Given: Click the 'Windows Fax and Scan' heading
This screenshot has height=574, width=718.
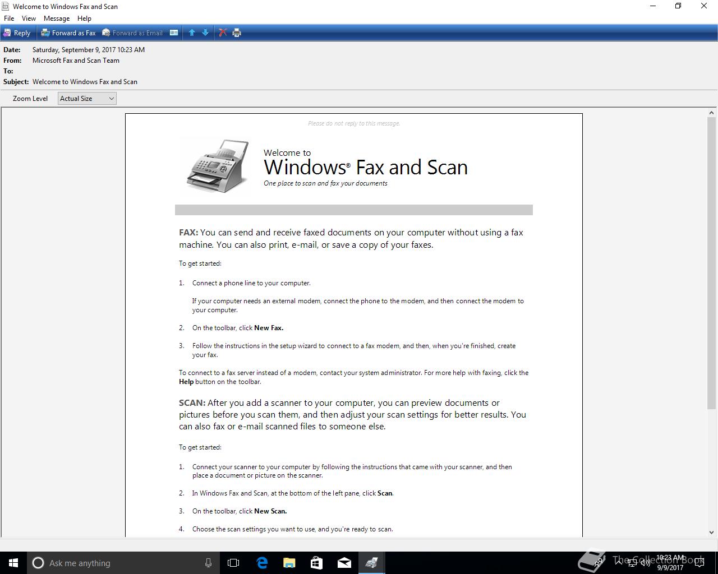Looking at the screenshot, I should [366, 167].
